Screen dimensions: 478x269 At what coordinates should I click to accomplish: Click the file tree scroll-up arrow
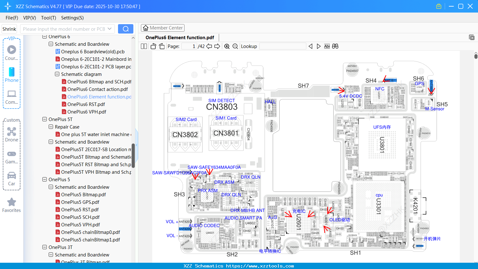point(133,38)
